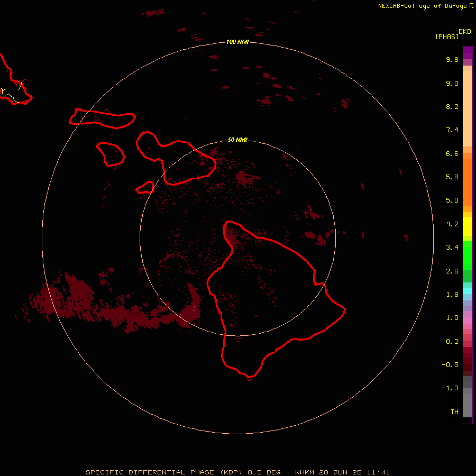
Task: Click inside the Lanai island outline
Action: [x=112, y=154]
